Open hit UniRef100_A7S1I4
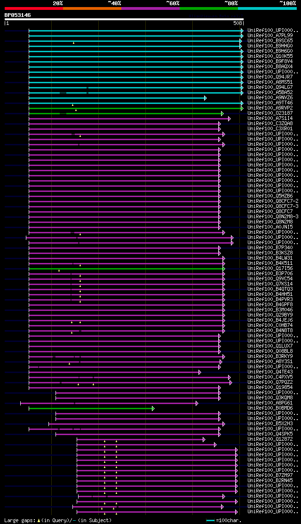The image size is (301, 524). coord(270,119)
